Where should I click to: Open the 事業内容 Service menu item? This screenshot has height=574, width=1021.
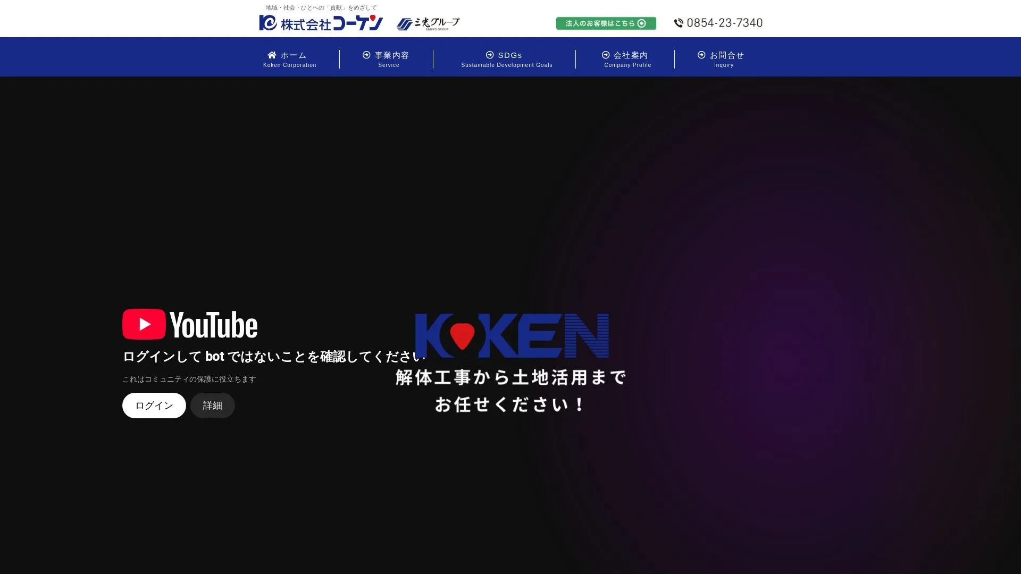click(387, 59)
